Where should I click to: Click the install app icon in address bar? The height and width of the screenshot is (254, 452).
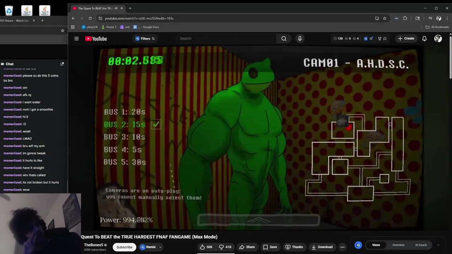377,18
